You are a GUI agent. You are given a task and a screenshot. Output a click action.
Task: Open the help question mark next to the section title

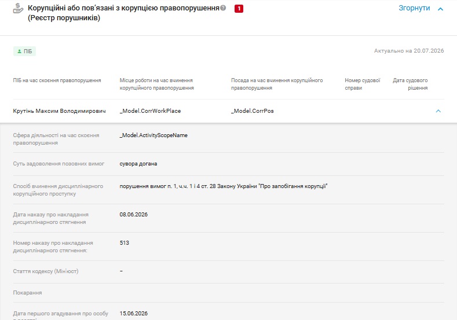[223, 8]
